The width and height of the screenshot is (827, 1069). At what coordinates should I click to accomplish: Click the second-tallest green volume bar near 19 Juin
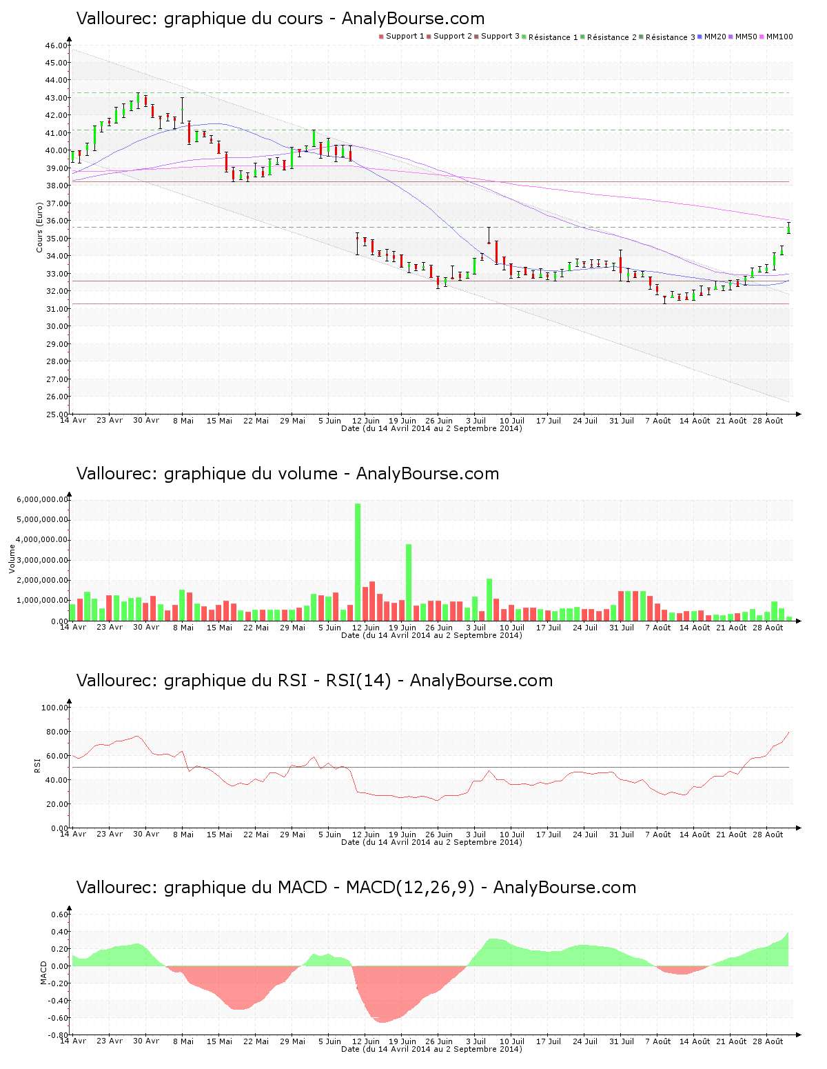(409, 583)
